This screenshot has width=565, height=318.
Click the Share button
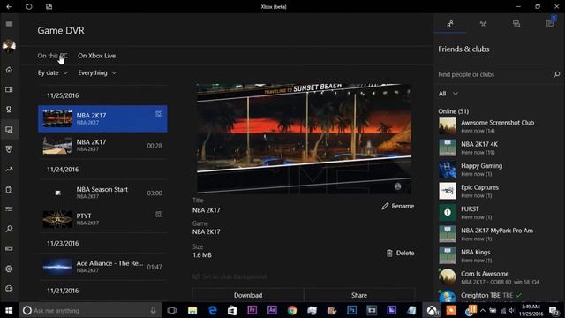coord(359,295)
